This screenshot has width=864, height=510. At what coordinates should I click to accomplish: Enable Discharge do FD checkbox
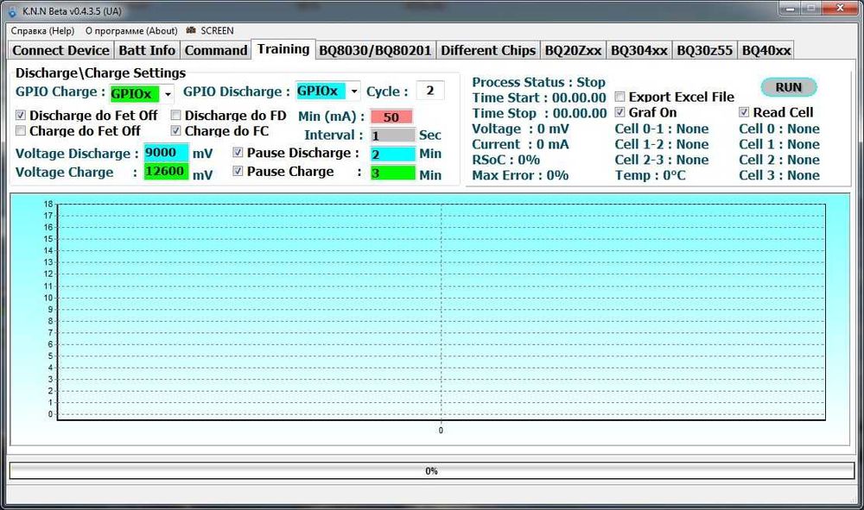[x=175, y=115]
